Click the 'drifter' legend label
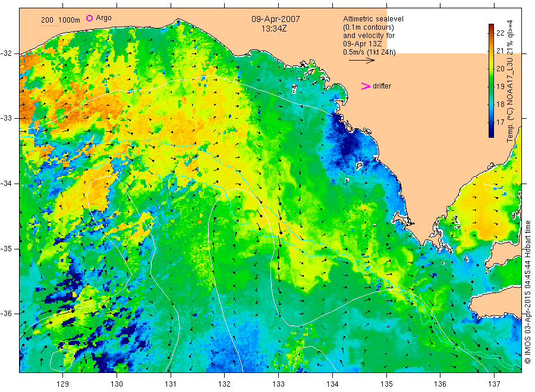The height and width of the screenshot is (392, 535). pos(382,86)
